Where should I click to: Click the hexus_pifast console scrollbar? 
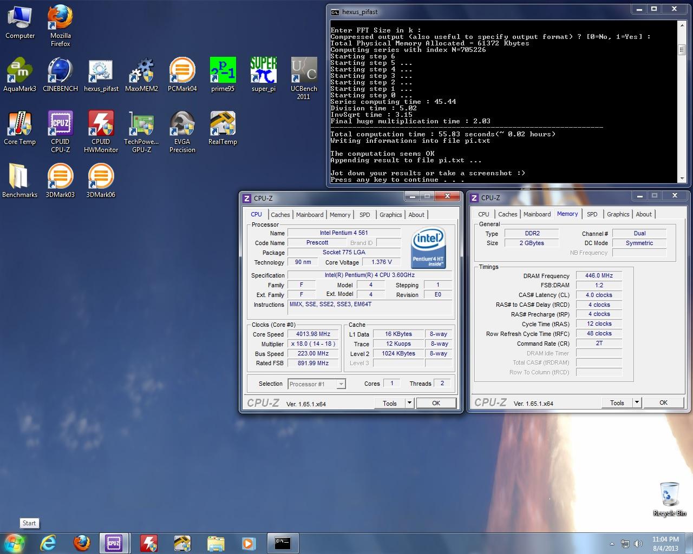click(x=682, y=102)
